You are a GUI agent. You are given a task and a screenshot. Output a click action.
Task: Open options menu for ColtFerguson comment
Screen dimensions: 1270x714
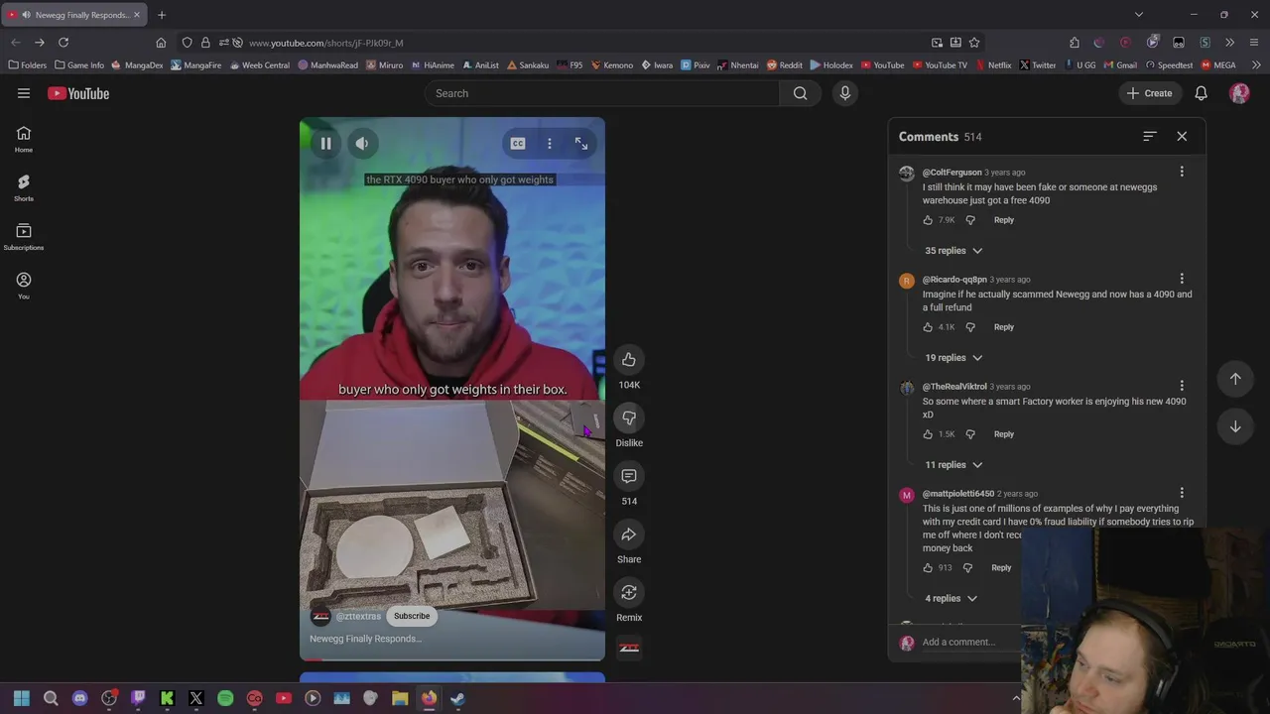(x=1182, y=173)
